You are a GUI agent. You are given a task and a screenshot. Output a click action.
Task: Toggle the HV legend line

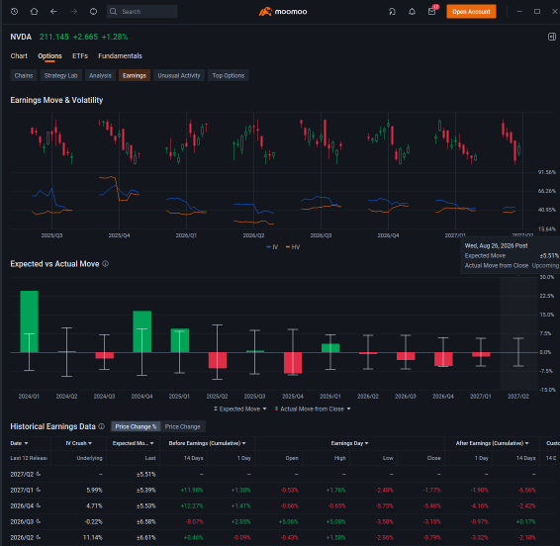293,246
